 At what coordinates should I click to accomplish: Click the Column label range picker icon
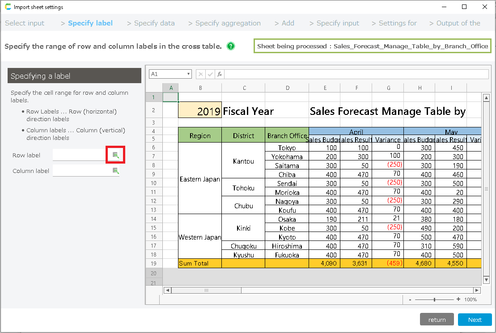tap(115, 171)
